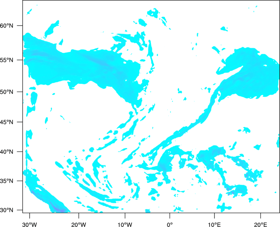
Task: Click the 35°N latitude axis label
Action: (x=7, y=181)
